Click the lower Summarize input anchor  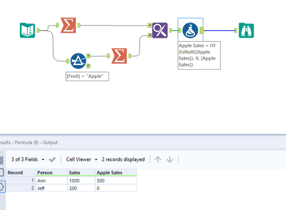click(x=108, y=56)
